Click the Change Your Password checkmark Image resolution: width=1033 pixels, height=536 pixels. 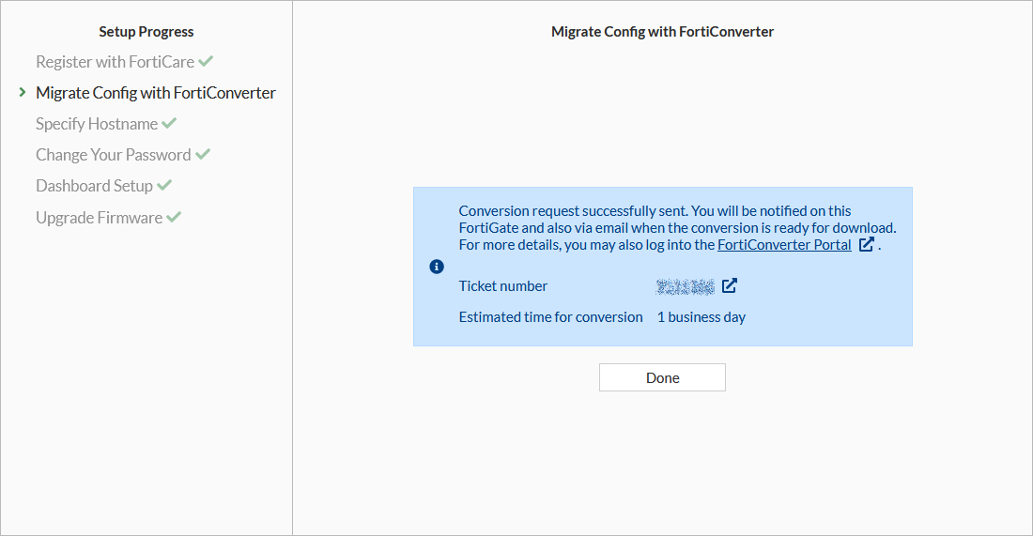203,155
